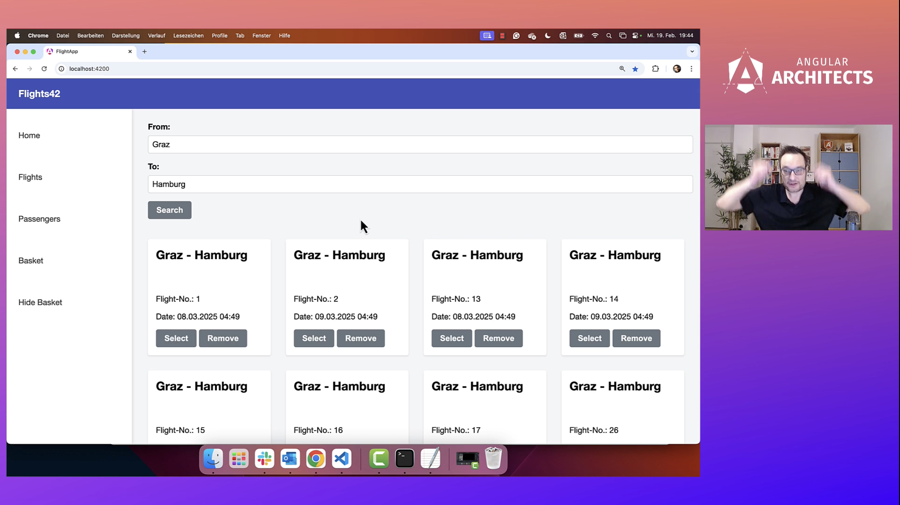Click the browser reload page icon

[44, 69]
